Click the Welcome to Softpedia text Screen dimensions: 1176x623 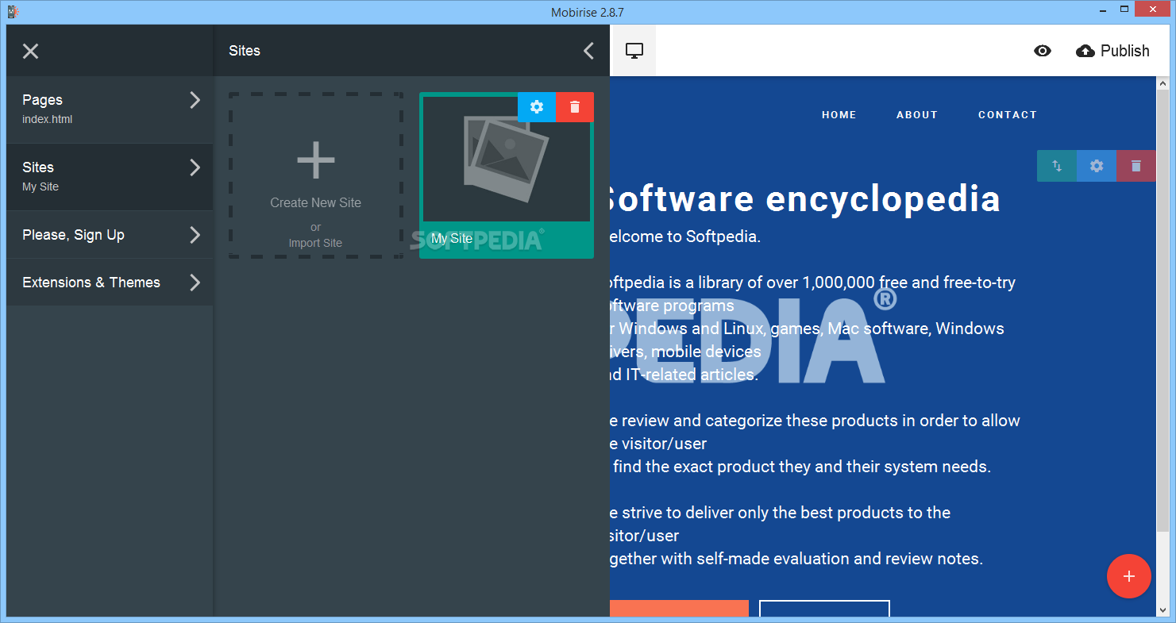pyautogui.click(x=685, y=237)
